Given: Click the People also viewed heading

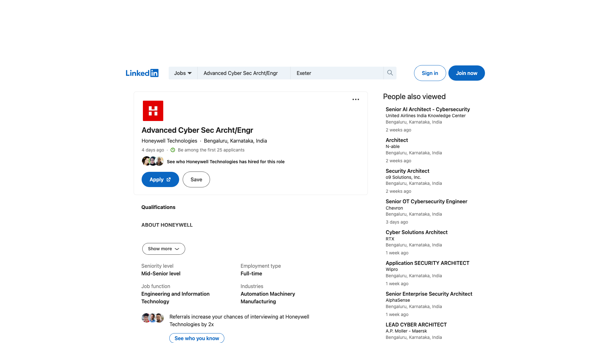Looking at the screenshot, I should [414, 97].
